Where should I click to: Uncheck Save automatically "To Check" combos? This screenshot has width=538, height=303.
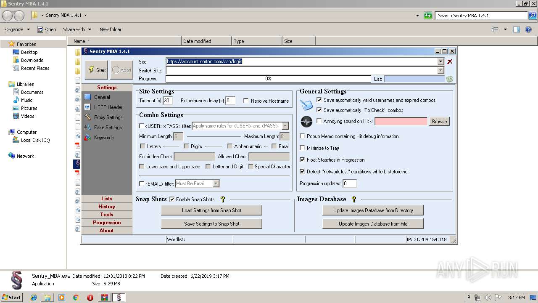click(319, 110)
